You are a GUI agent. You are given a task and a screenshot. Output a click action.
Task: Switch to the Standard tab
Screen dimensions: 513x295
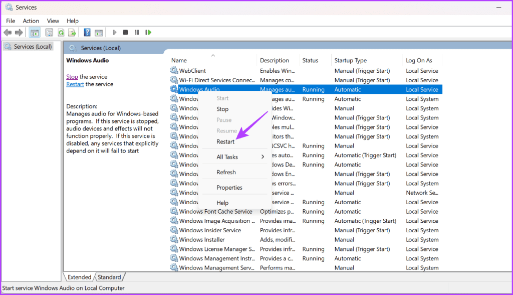tap(109, 277)
